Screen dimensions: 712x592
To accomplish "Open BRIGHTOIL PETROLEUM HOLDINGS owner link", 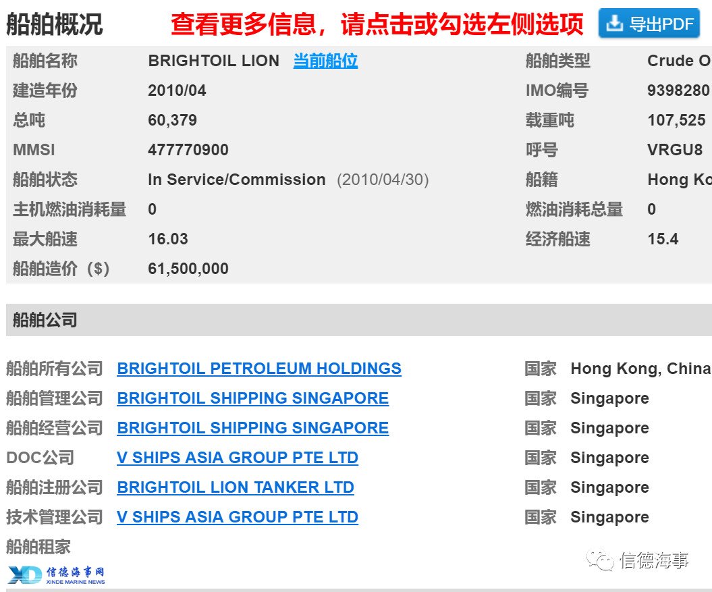I will click(259, 369).
